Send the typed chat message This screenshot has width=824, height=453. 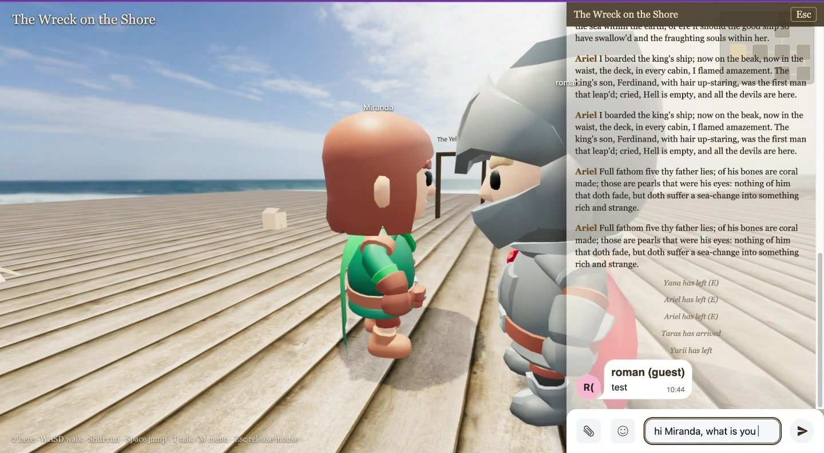(802, 431)
